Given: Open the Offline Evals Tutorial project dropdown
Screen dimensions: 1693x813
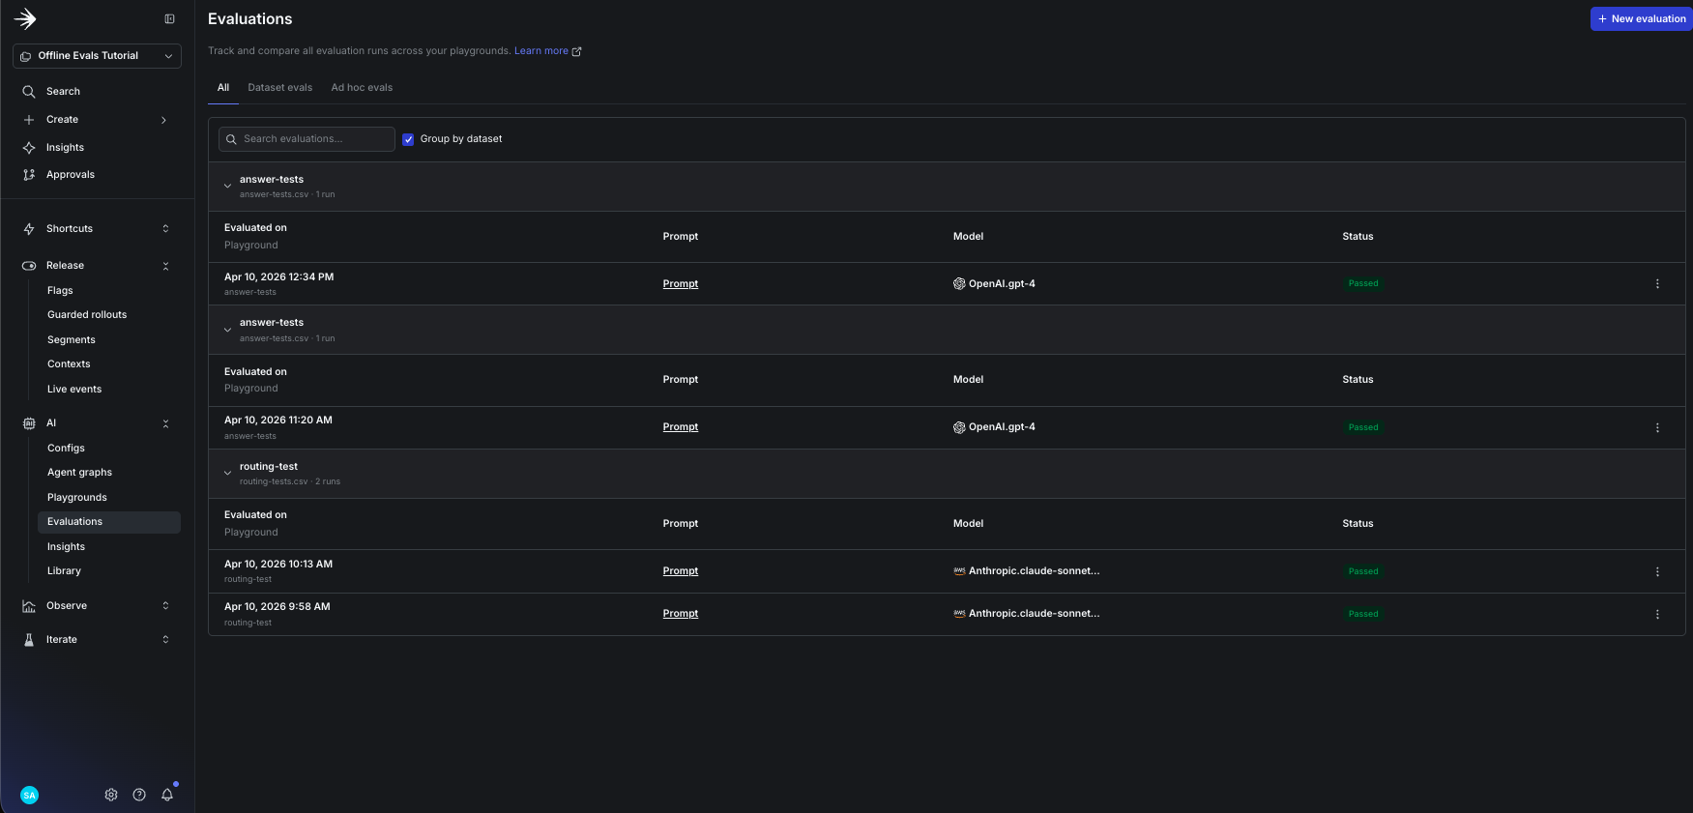Looking at the screenshot, I should [x=97, y=56].
